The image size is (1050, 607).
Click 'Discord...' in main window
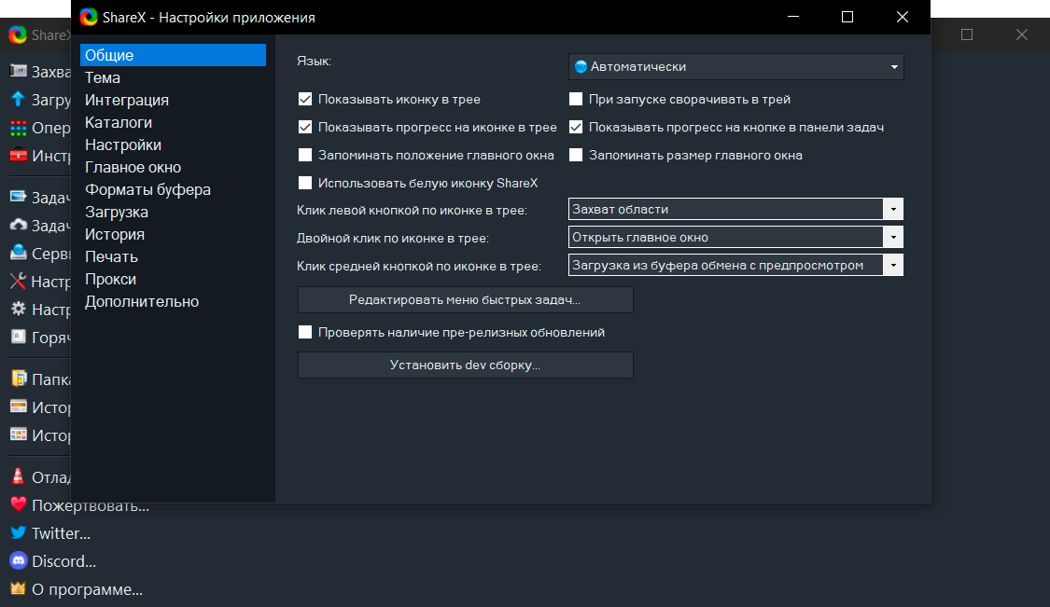point(63,561)
